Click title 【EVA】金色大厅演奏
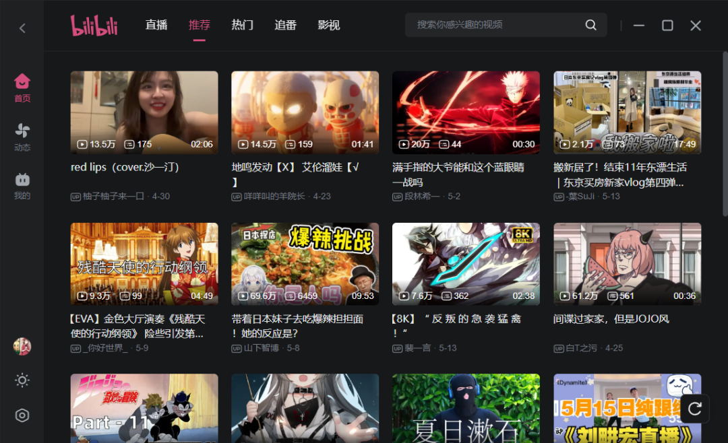The width and height of the screenshot is (728, 443). tap(138, 326)
